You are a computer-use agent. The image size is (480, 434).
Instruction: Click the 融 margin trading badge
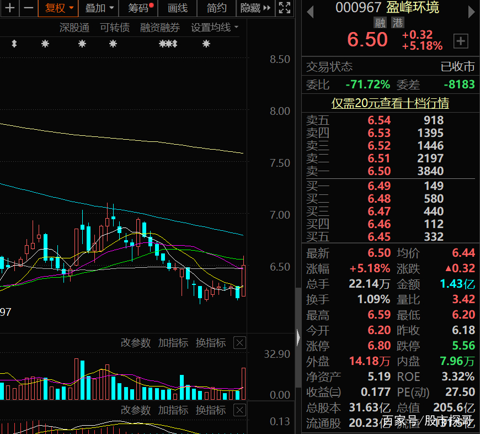381,22
